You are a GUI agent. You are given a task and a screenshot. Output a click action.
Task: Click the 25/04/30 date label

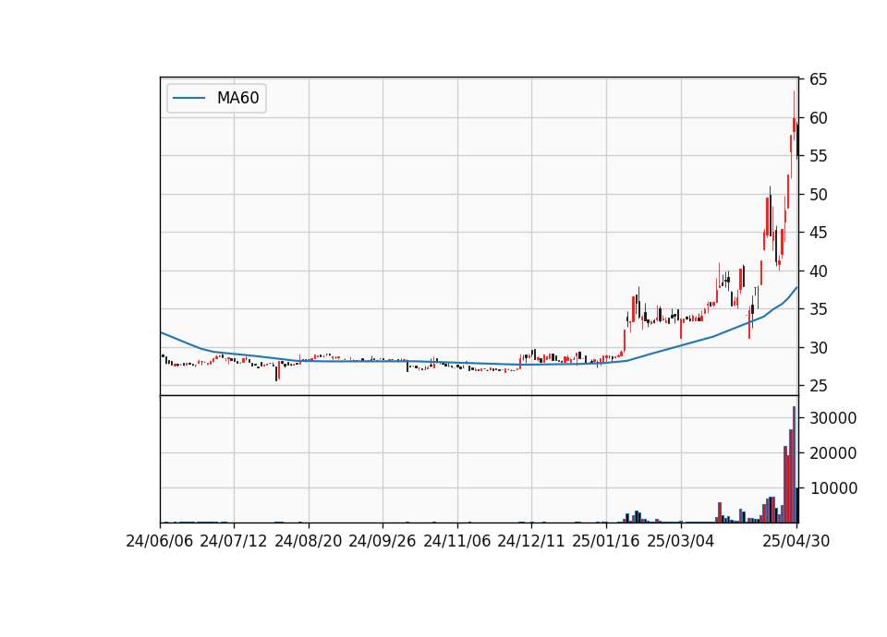(x=796, y=541)
